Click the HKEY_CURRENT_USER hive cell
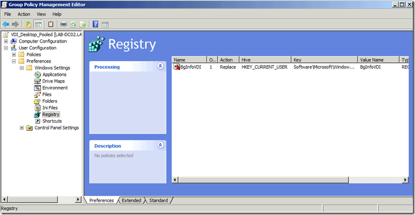Viewport: 415px width, 215px height. [x=264, y=67]
